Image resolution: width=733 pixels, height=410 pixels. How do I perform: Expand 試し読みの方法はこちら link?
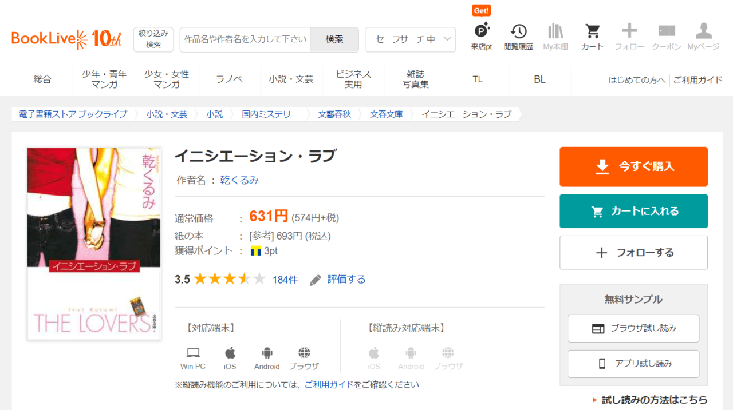click(x=653, y=400)
